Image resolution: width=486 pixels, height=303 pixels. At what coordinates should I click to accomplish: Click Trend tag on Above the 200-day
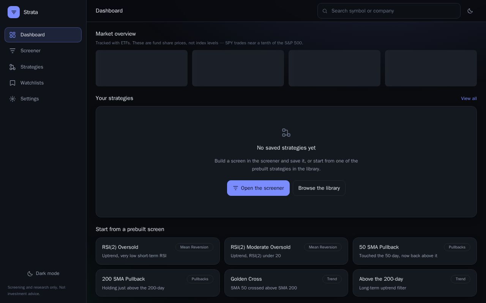point(461,279)
